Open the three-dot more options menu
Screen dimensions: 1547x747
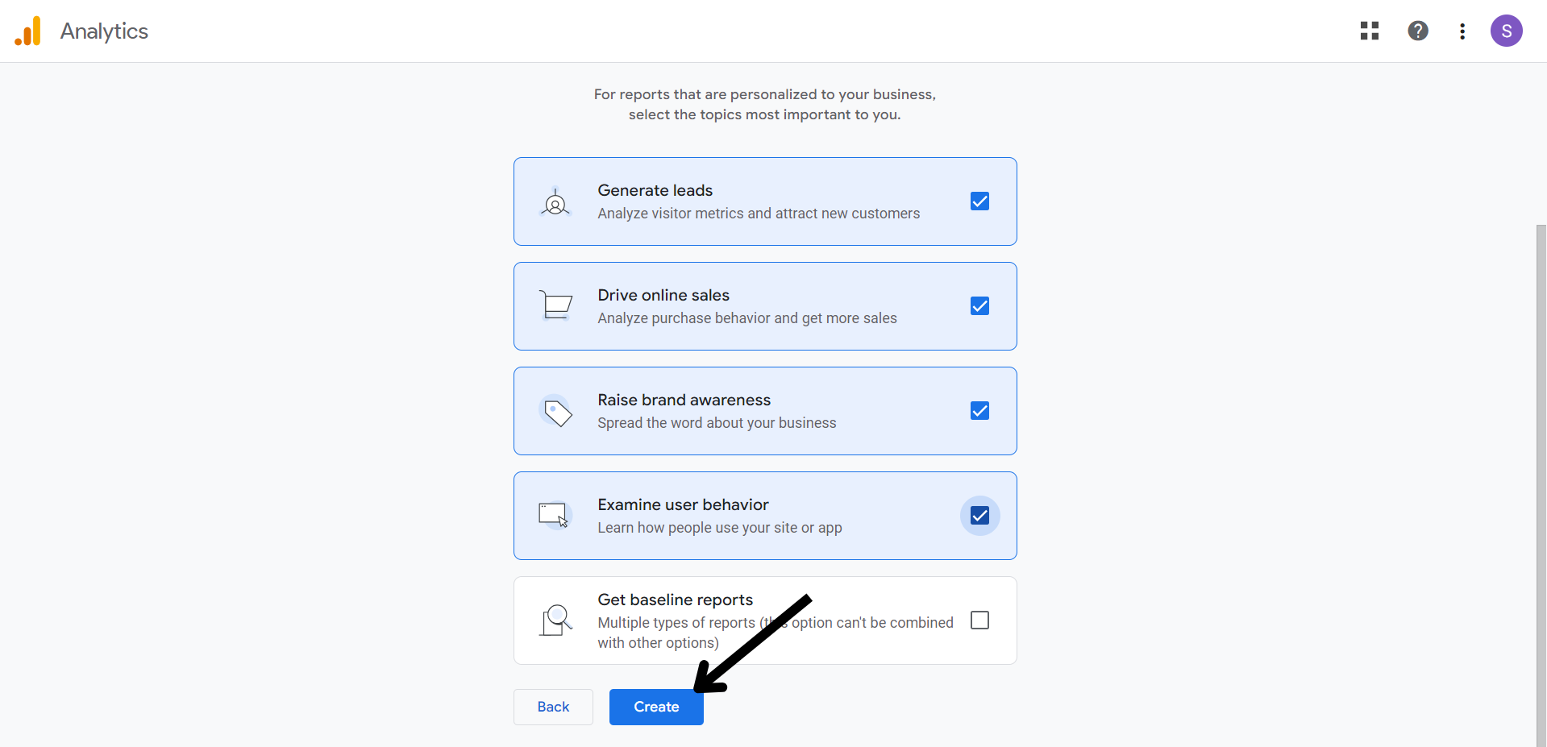pos(1462,31)
